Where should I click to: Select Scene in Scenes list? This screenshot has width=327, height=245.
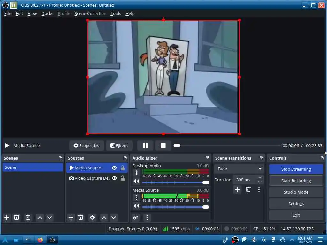(x=33, y=167)
